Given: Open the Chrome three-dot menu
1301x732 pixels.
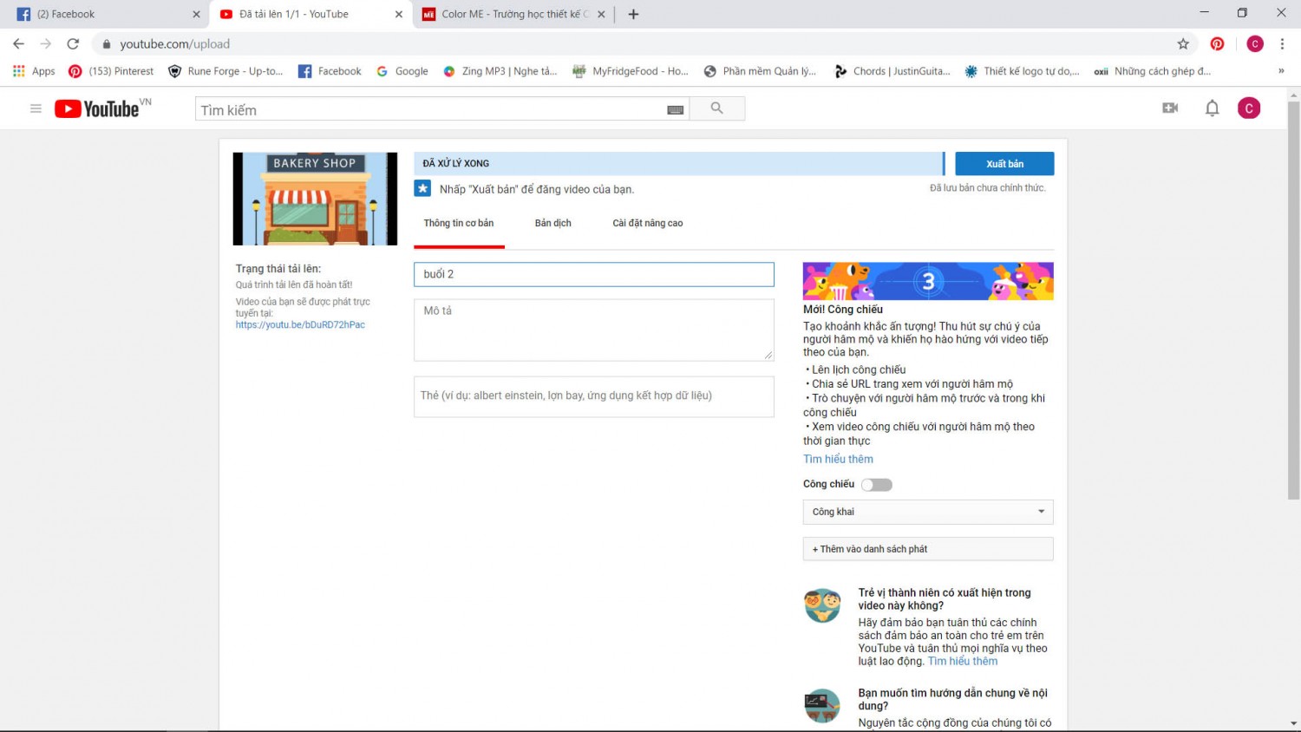Looking at the screenshot, I should tap(1282, 43).
